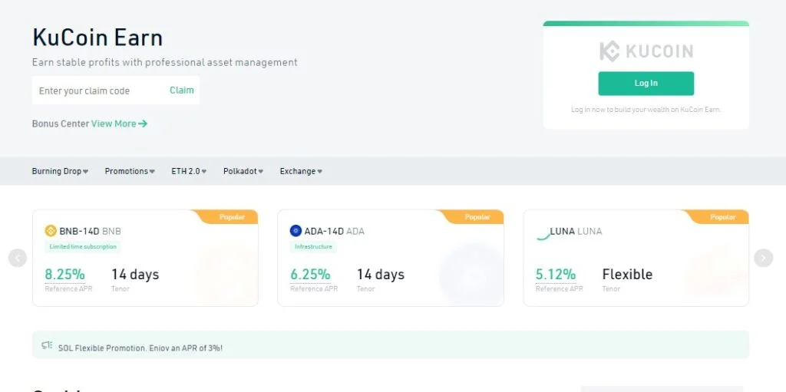Click the Flexible tenor text
The width and height of the screenshot is (786, 392).
(627, 274)
